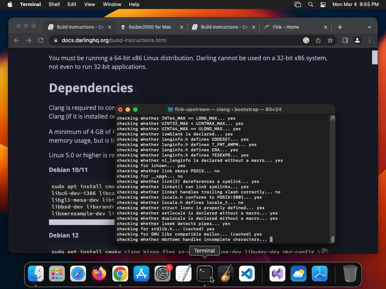386x289 pixels.
Task: Open System Settings from the Dock
Action: pyautogui.click(x=162, y=274)
